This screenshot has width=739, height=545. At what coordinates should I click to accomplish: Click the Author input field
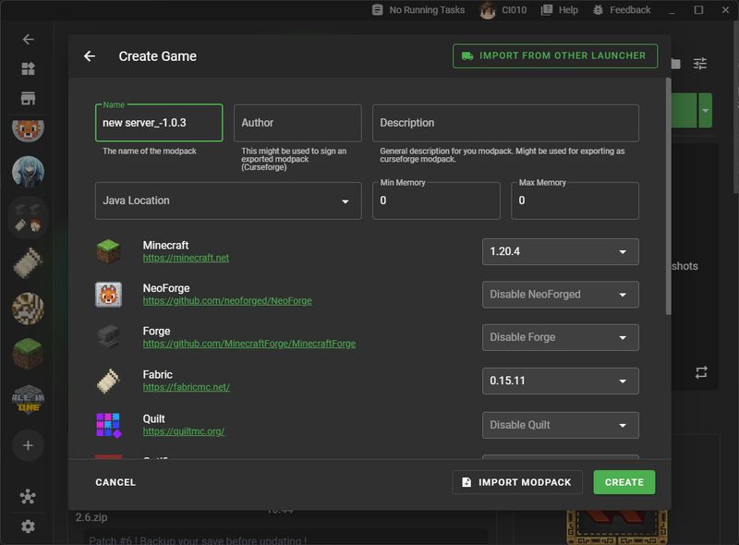coord(297,123)
